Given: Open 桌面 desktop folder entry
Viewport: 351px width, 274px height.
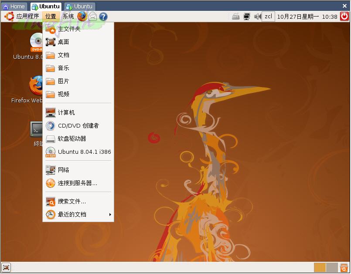Looking at the screenshot, I should [x=78, y=42].
